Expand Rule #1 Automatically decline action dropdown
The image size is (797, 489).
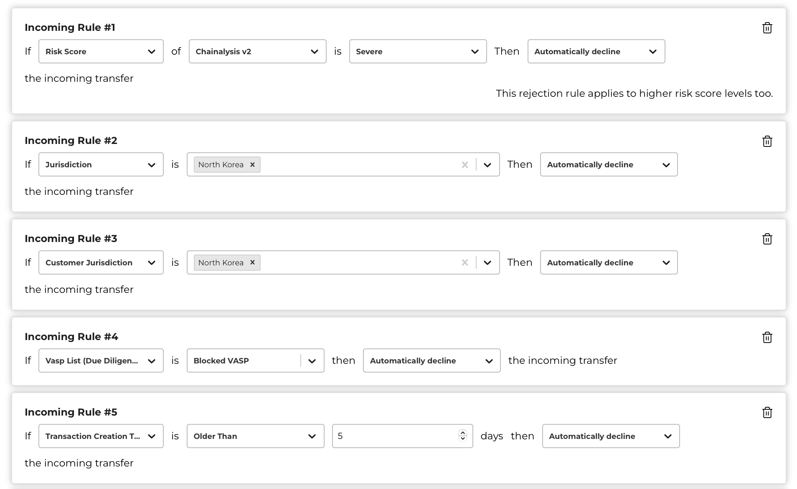click(596, 51)
